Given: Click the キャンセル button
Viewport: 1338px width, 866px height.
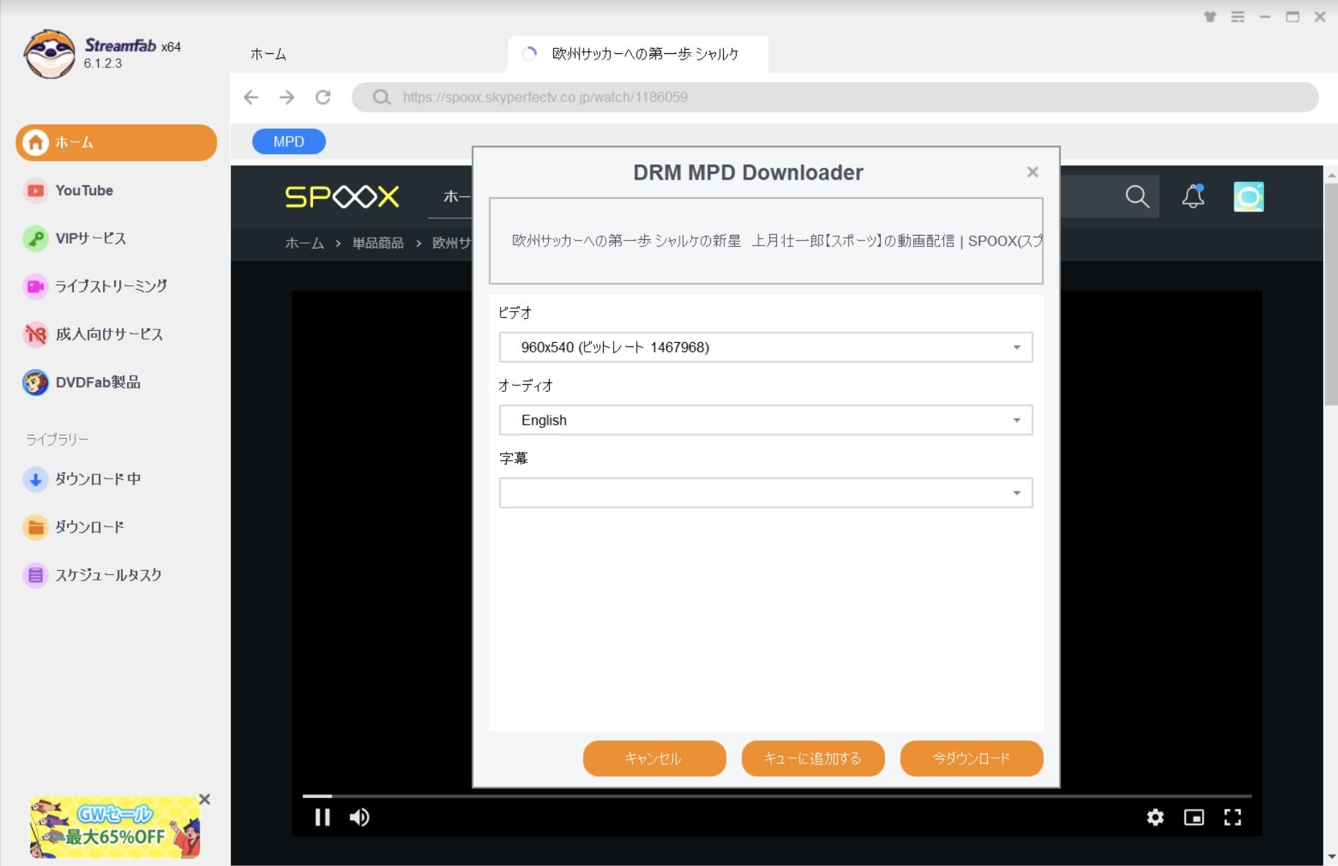Looking at the screenshot, I should click(654, 758).
